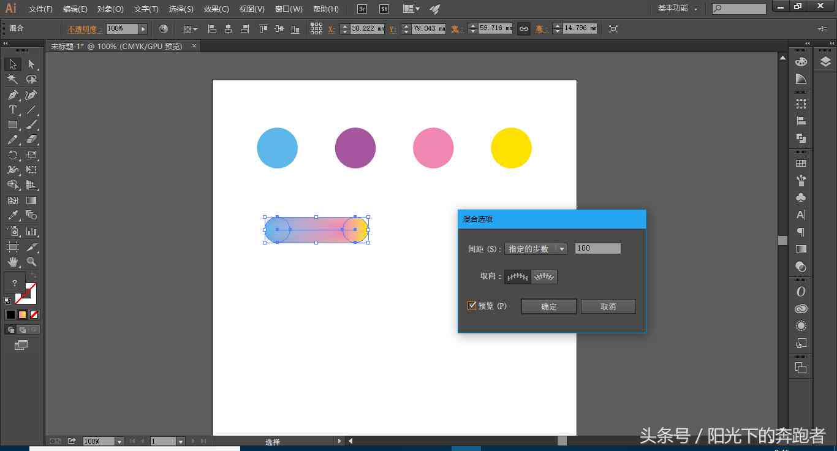Select the Eyedropper tool
837x451 pixels.
coord(13,215)
